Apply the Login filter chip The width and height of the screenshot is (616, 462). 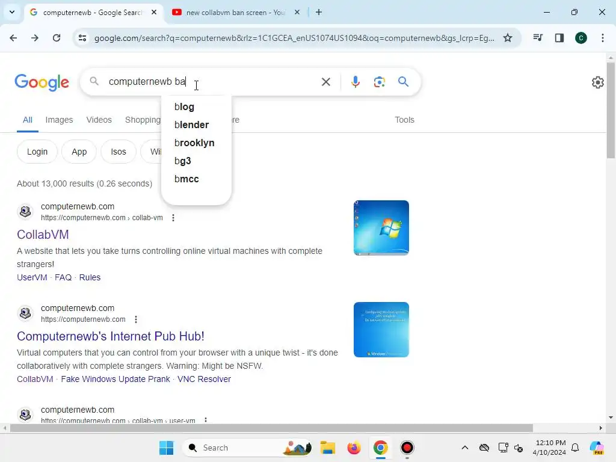tap(37, 152)
